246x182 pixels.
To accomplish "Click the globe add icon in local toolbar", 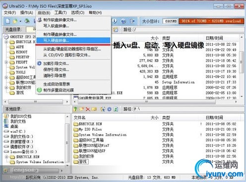I will pyautogui.click(x=103, y=109).
